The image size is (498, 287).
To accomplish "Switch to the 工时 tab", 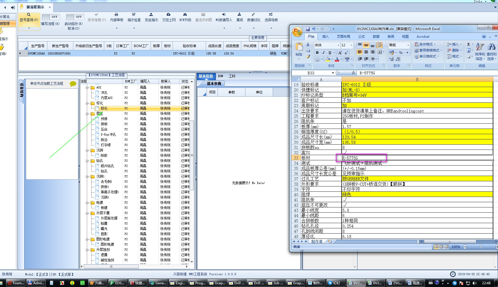I will (232, 76).
